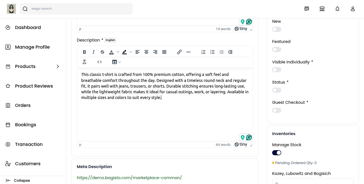Open Product Reviews page
The image size is (364, 184).
[34, 86]
